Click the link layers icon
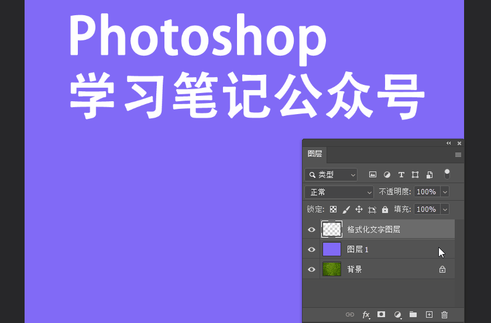 point(350,315)
